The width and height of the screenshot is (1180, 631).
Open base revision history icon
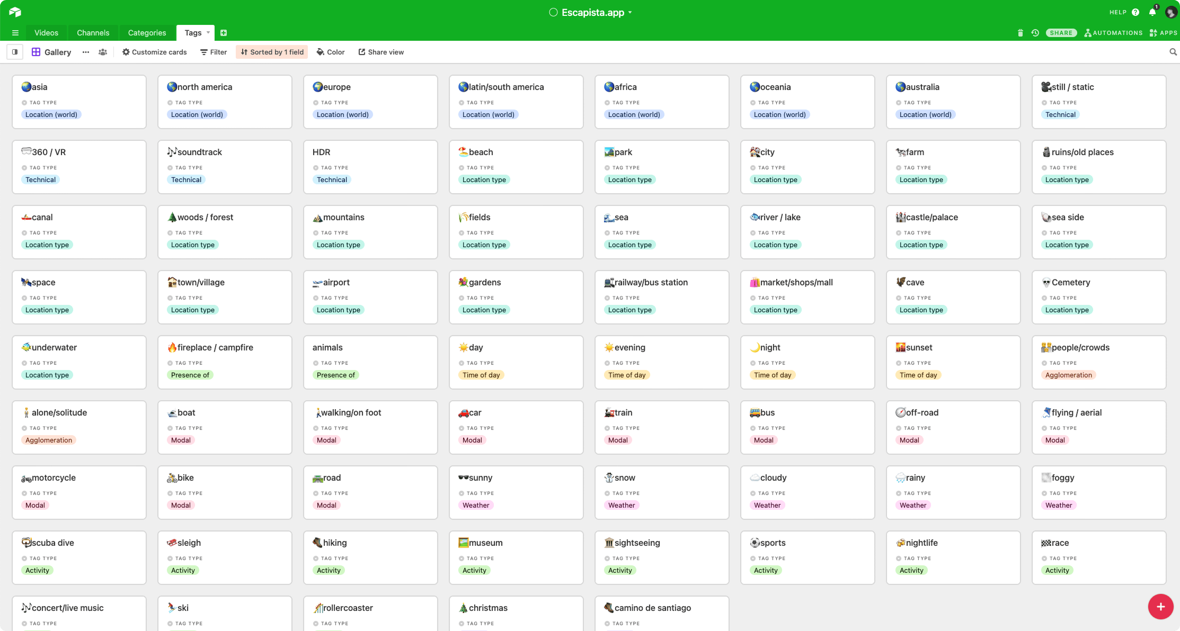(x=1035, y=33)
